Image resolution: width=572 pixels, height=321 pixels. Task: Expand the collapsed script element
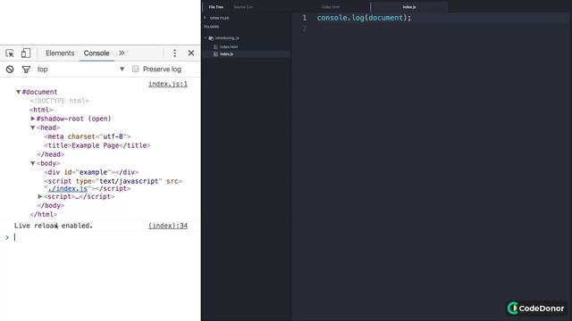point(39,196)
